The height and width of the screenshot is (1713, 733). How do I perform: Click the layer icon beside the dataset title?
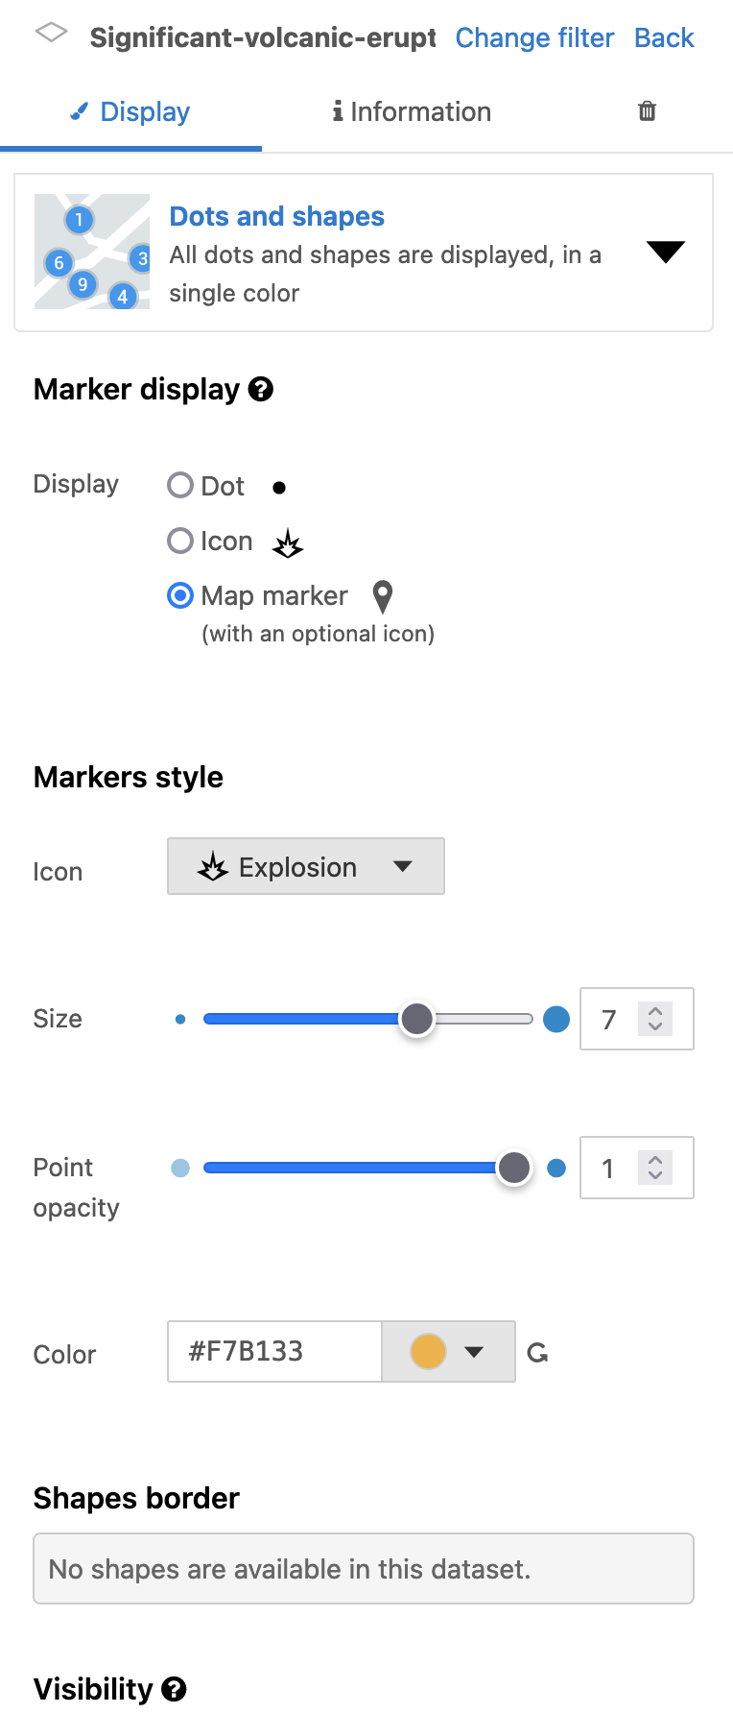click(x=51, y=34)
